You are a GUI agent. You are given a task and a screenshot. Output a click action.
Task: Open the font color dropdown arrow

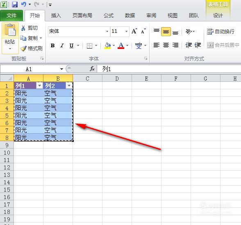point(127,46)
